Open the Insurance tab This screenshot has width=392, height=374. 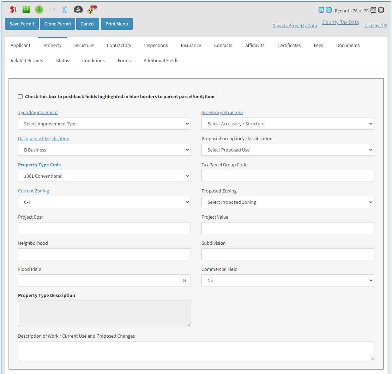coord(191,45)
